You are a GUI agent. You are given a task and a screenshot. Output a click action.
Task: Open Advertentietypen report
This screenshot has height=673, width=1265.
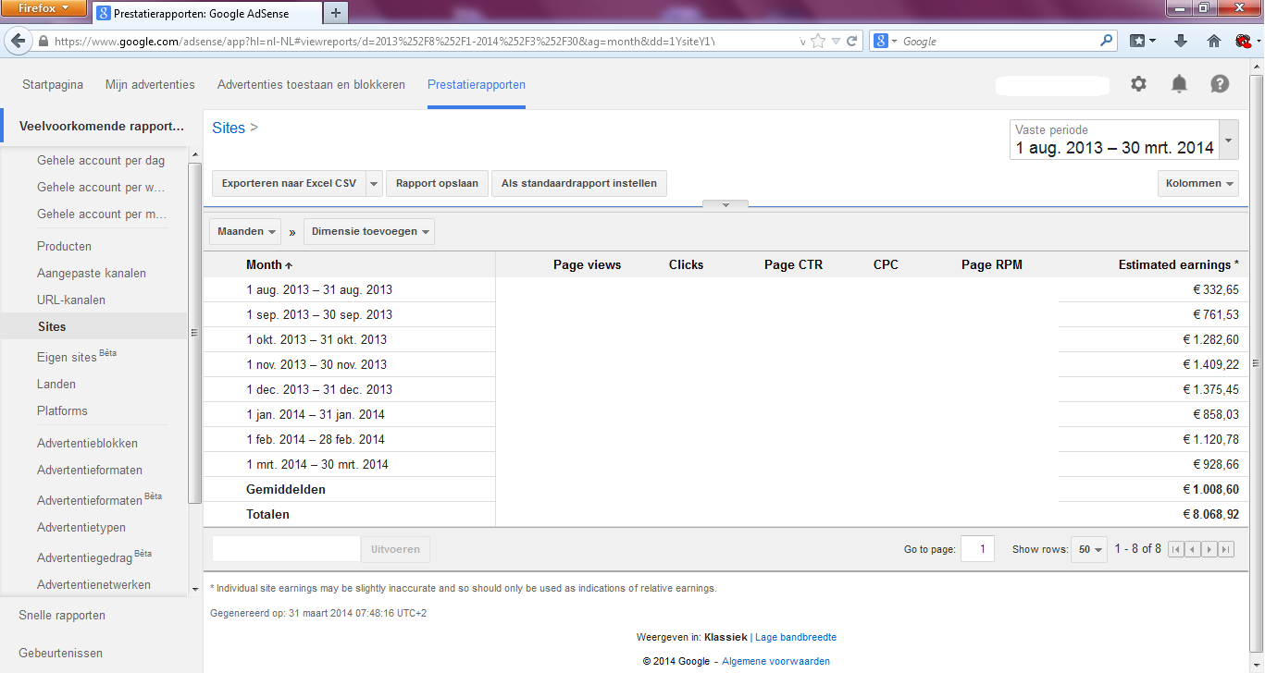(x=81, y=527)
